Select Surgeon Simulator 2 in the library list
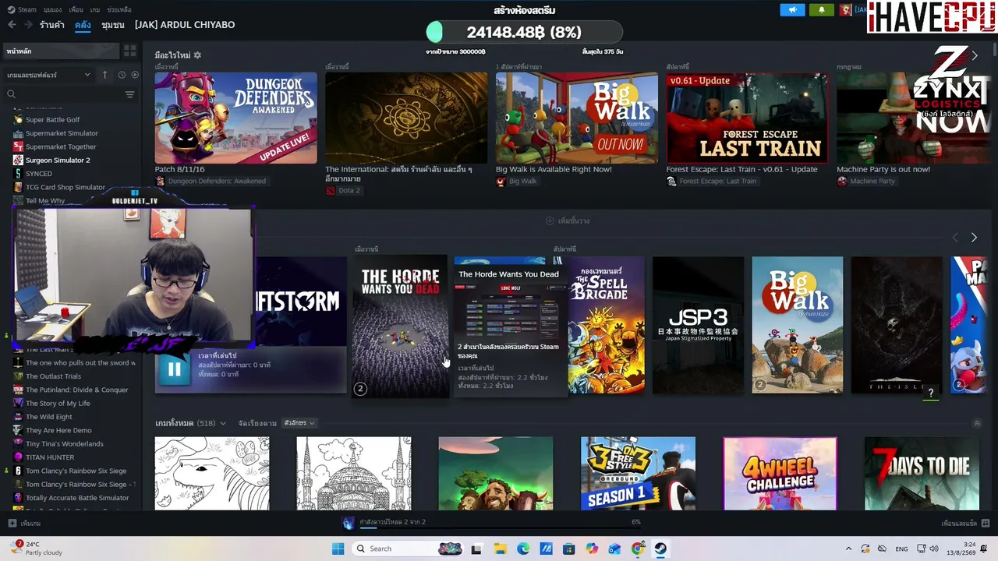This screenshot has height=561, width=998. coord(58,160)
